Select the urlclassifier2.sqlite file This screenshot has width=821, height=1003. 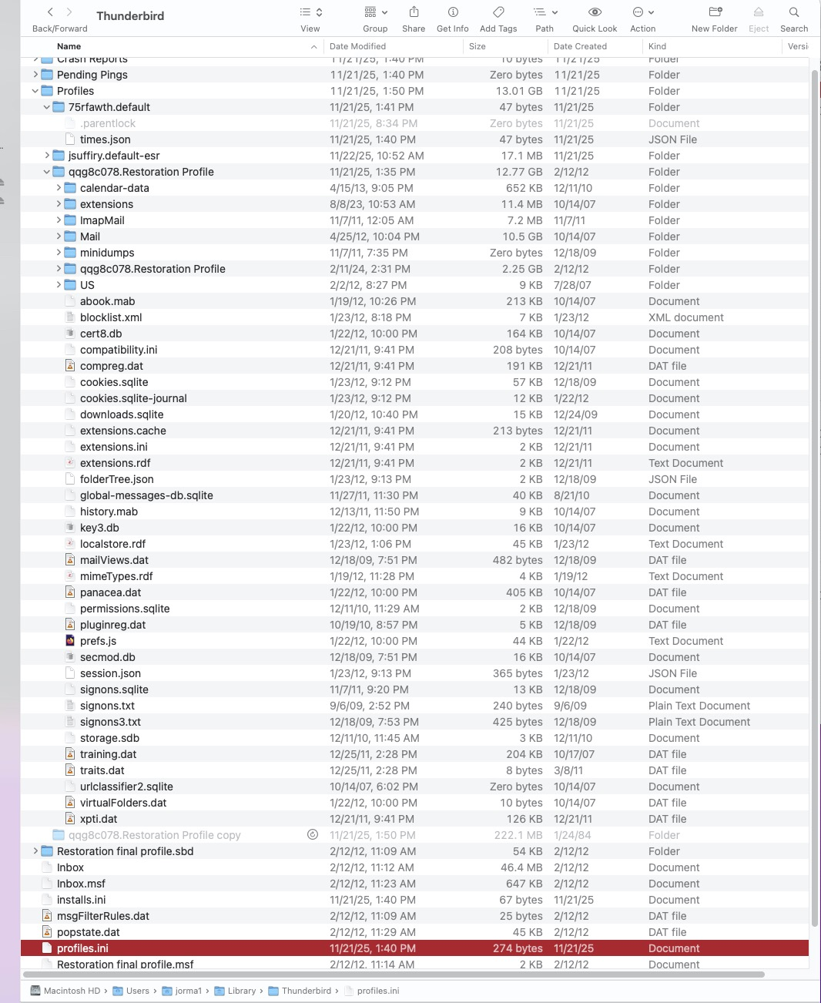click(126, 787)
